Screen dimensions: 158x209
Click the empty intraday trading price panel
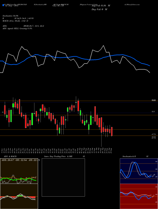63,177
